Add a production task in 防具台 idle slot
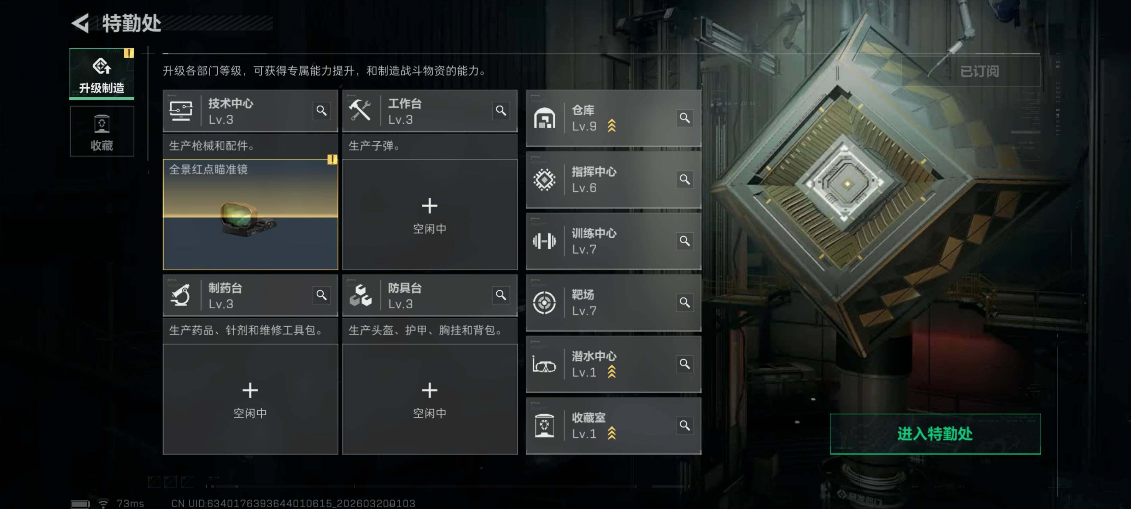 (430, 399)
